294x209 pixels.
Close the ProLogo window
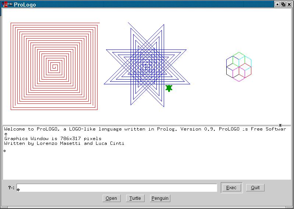pos(289,4)
